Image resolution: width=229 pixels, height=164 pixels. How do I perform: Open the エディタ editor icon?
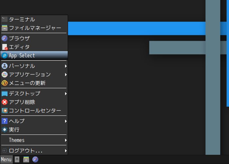[x=5, y=47]
